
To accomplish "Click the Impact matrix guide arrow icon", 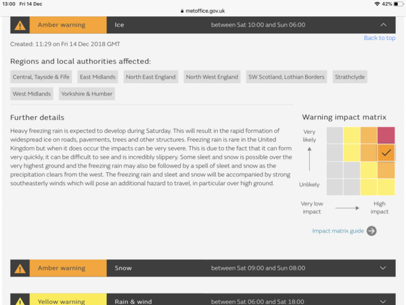I will (371, 231).
